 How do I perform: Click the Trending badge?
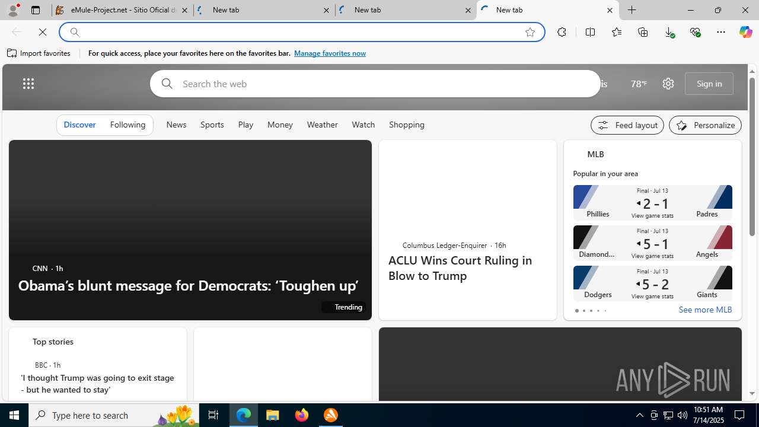(343, 307)
